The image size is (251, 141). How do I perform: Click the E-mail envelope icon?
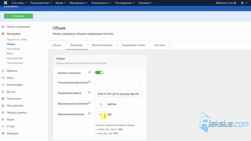click(x=3, y=126)
